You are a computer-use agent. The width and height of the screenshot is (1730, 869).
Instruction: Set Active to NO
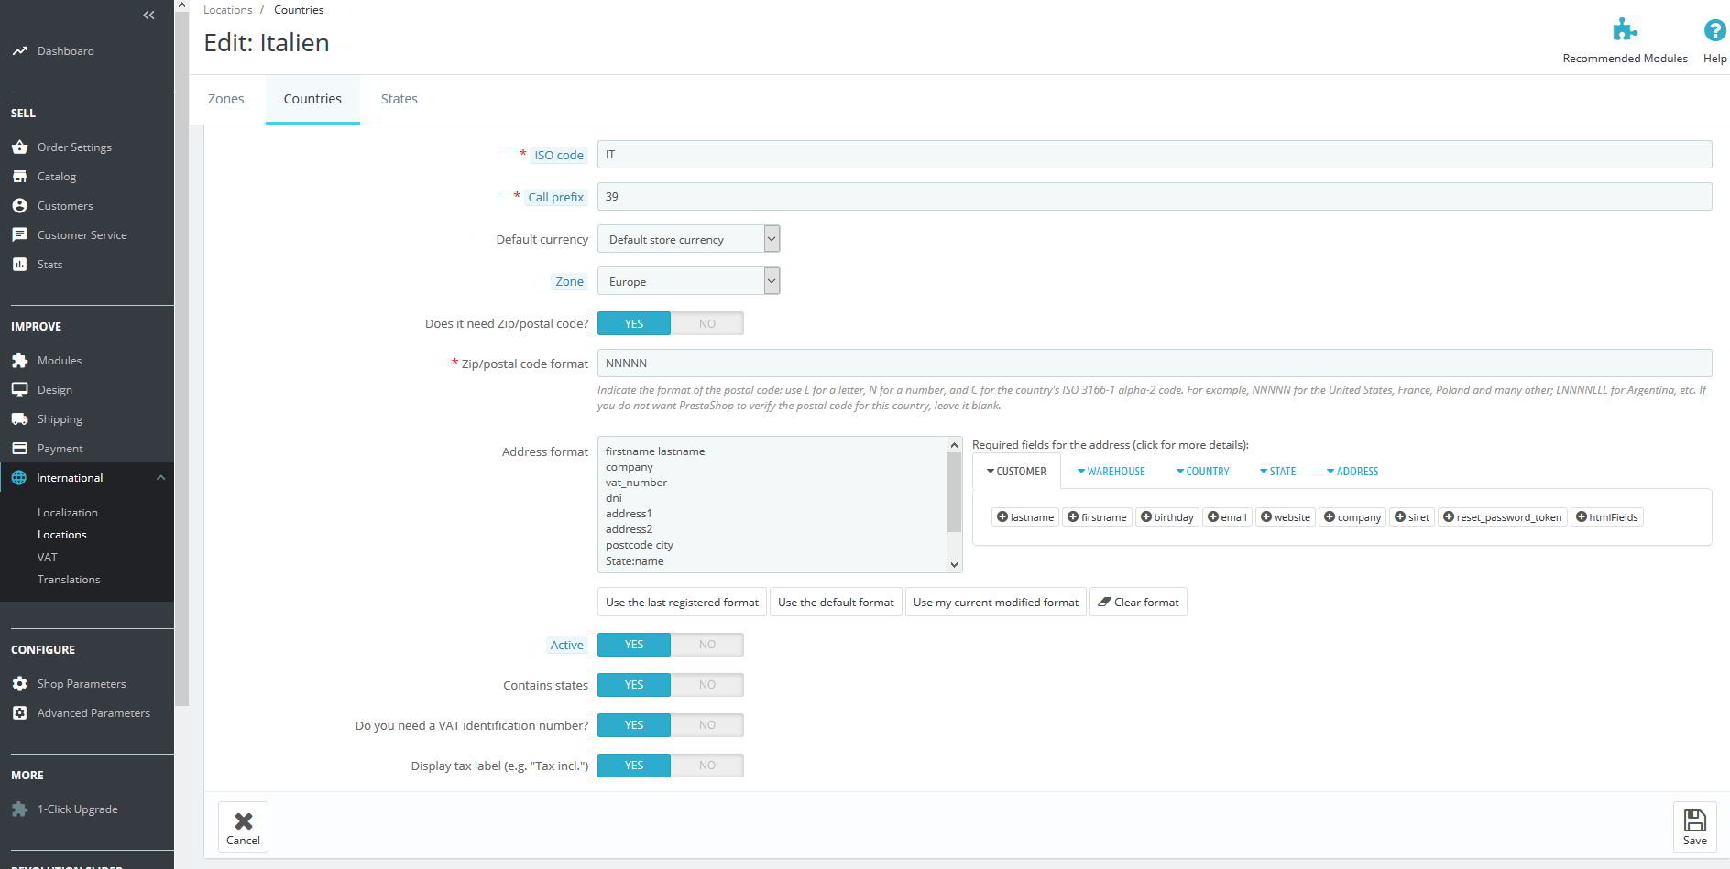pyautogui.click(x=707, y=645)
